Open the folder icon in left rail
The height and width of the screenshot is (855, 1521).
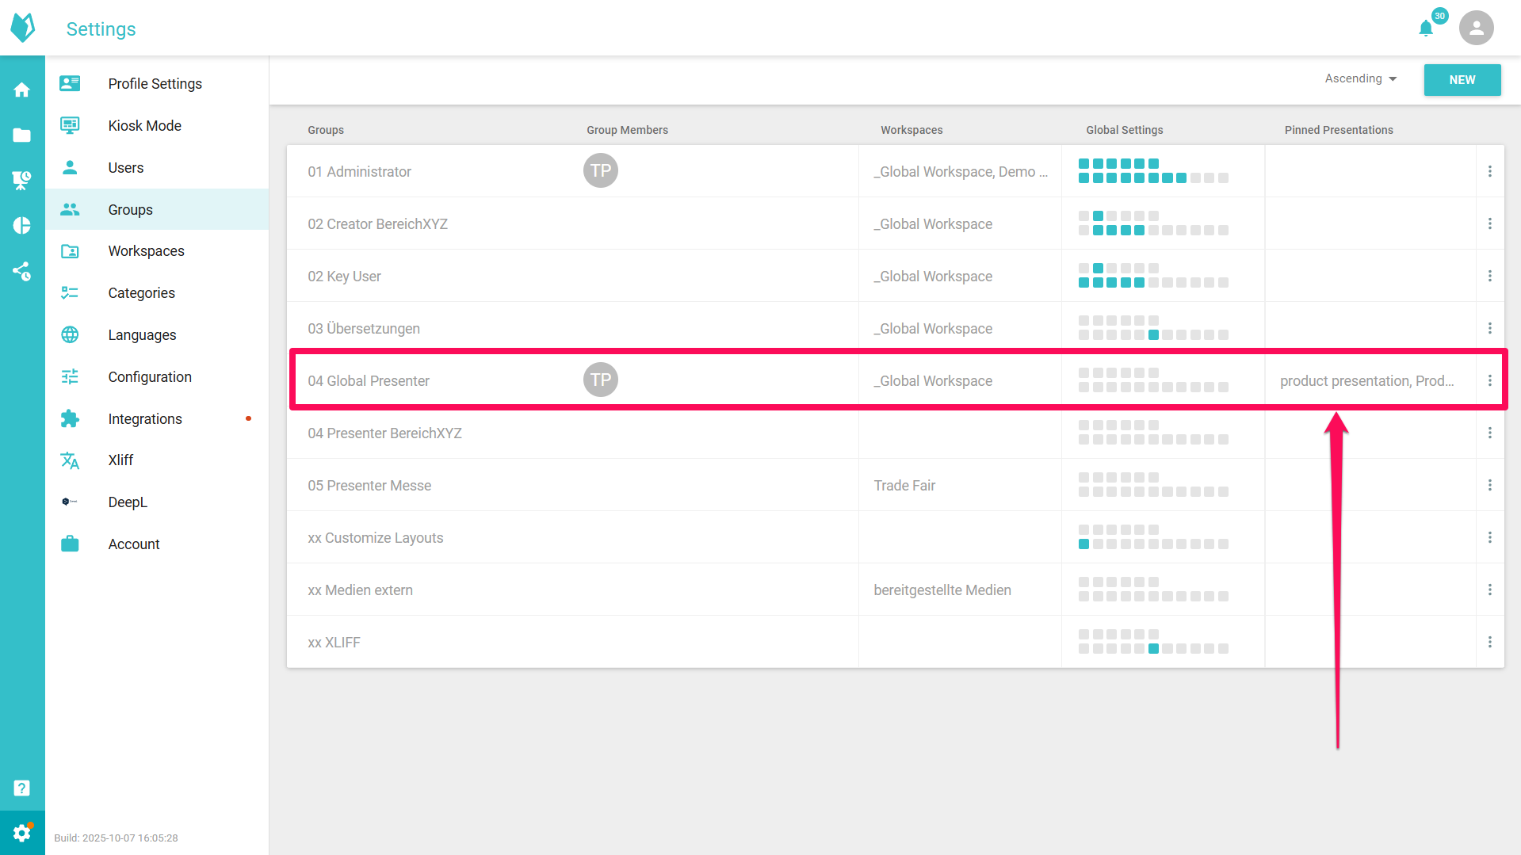(x=22, y=136)
